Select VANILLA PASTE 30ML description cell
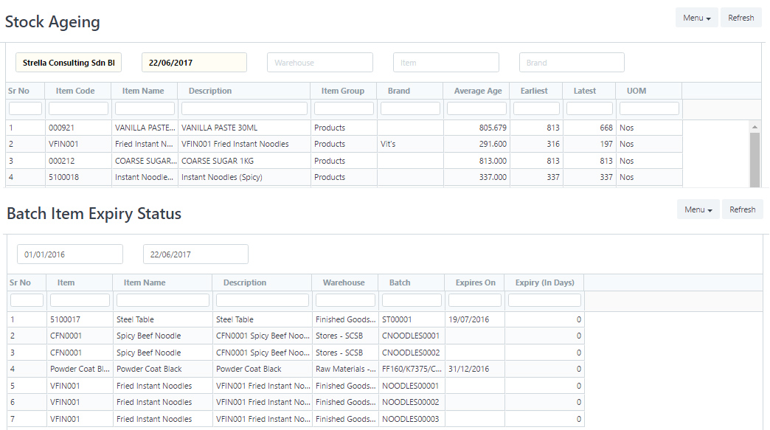The height and width of the screenshot is (430, 770). tap(245, 128)
